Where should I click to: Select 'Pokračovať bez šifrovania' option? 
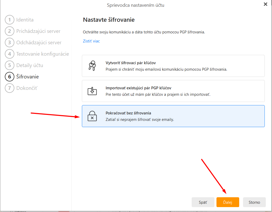[x=173, y=116]
